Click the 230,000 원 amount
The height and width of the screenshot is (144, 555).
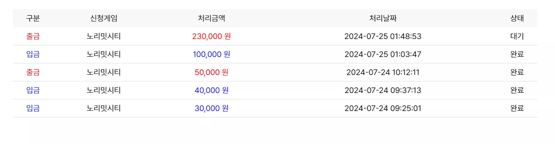(x=212, y=36)
